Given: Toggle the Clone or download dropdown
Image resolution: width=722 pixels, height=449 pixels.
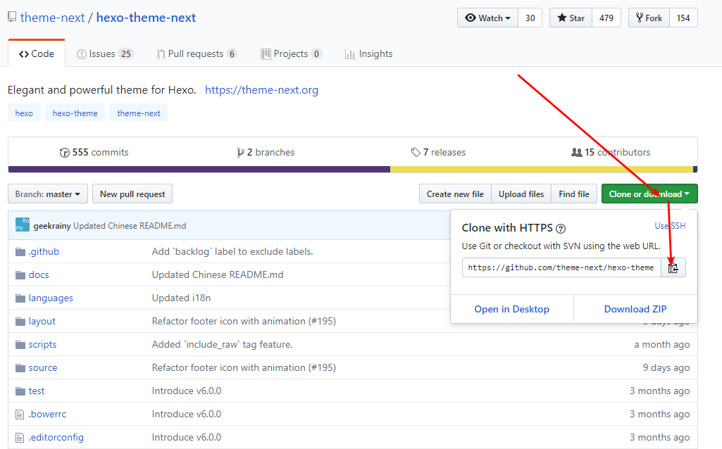Looking at the screenshot, I should coord(649,194).
